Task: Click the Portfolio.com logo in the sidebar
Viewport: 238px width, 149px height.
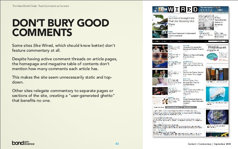Action: pyautogui.click(x=217, y=47)
